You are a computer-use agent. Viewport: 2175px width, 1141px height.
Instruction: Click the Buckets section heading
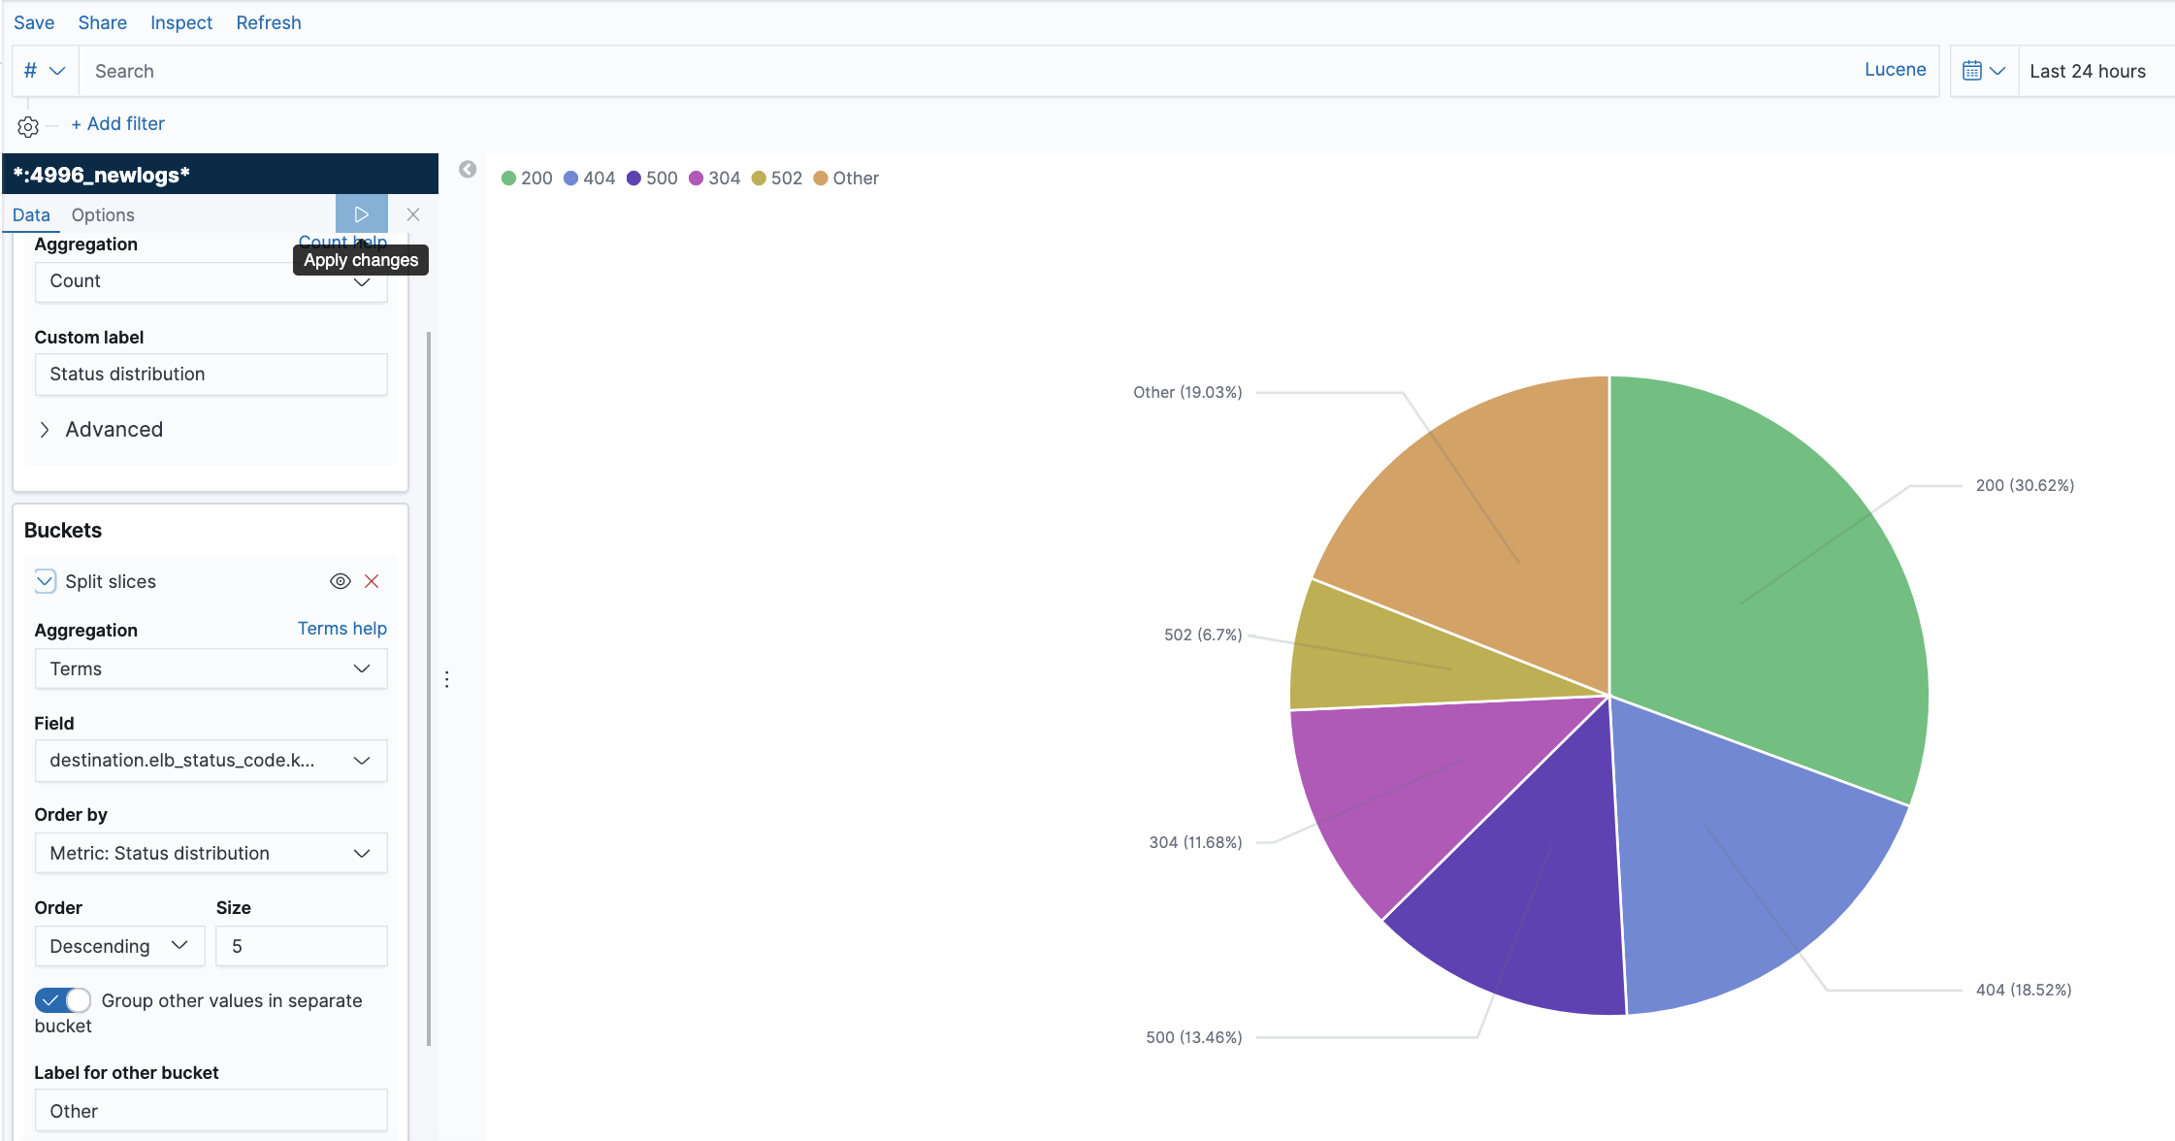pos(63,531)
